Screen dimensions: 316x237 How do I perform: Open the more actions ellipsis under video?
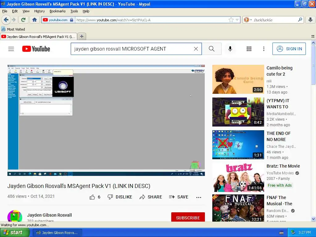click(199, 197)
